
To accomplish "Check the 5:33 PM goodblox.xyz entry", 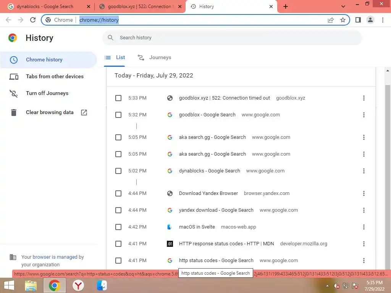I will [x=118, y=98].
